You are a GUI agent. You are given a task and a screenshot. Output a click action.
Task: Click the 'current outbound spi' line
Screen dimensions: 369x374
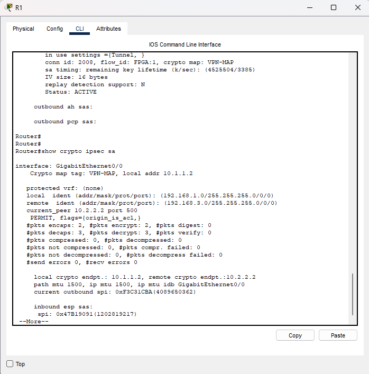115,291
